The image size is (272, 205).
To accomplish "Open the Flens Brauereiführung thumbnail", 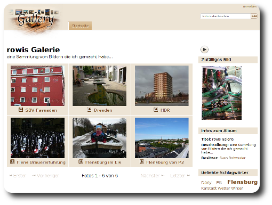I will [x=37, y=138].
